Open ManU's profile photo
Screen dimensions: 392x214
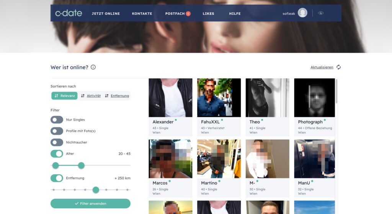(315, 159)
